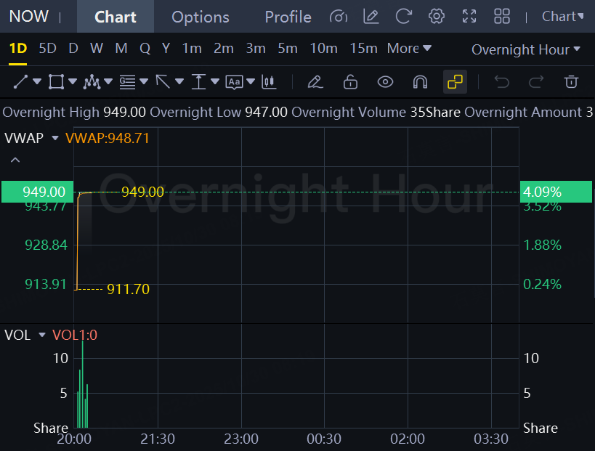The height and width of the screenshot is (451, 595).
Task: Select the arrow drawing tool
Action: (x=163, y=82)
